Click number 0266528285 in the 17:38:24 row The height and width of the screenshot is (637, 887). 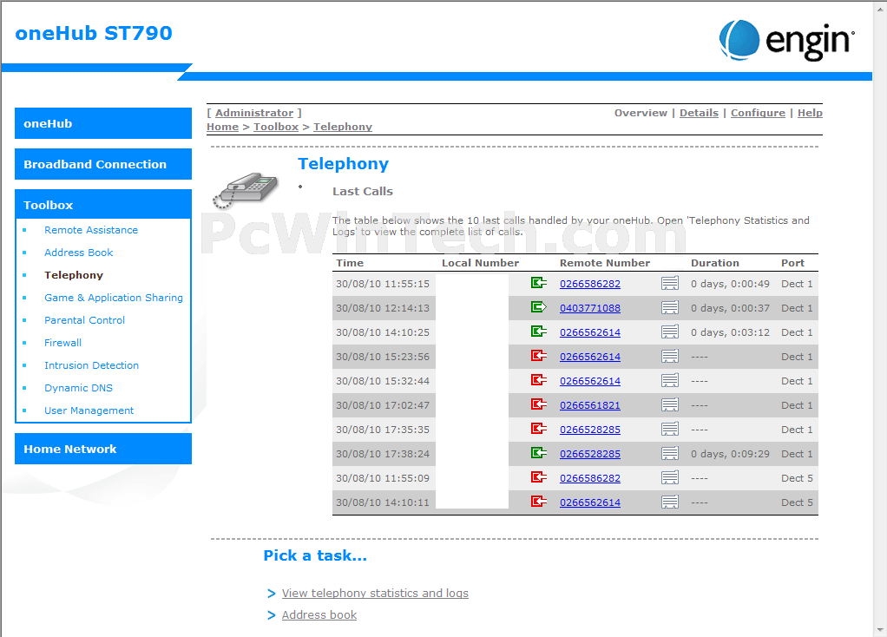point(590,454)
